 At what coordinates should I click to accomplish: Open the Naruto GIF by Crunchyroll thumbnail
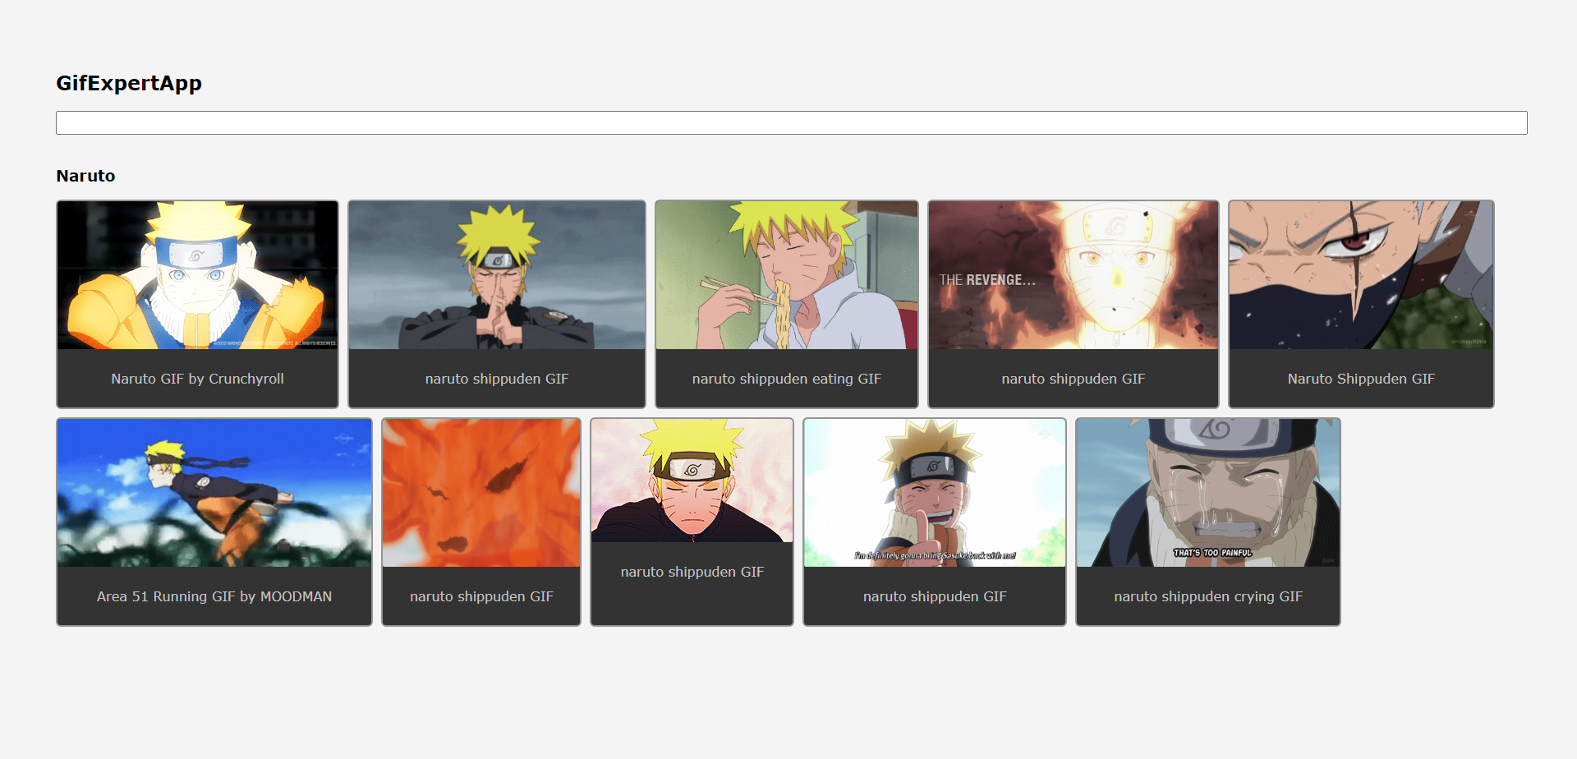(197, 275)
